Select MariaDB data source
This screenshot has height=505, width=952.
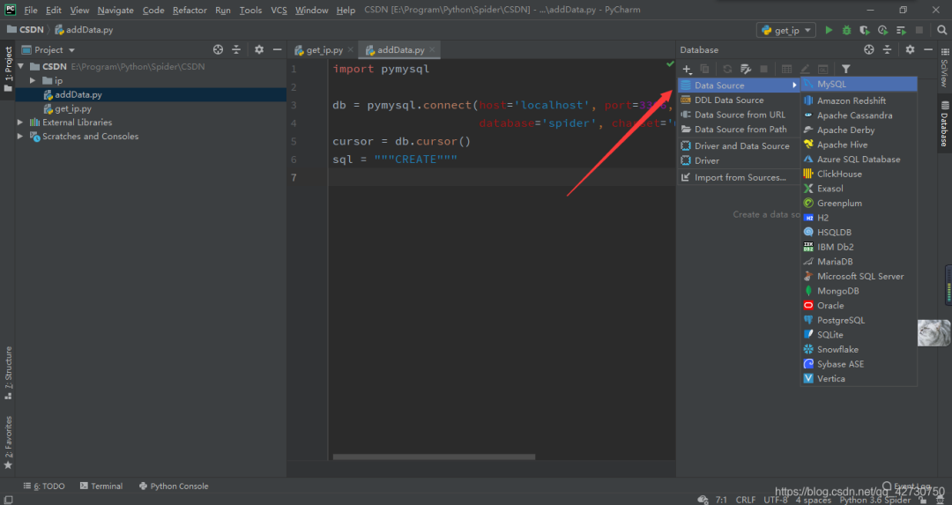coord(859,262)
